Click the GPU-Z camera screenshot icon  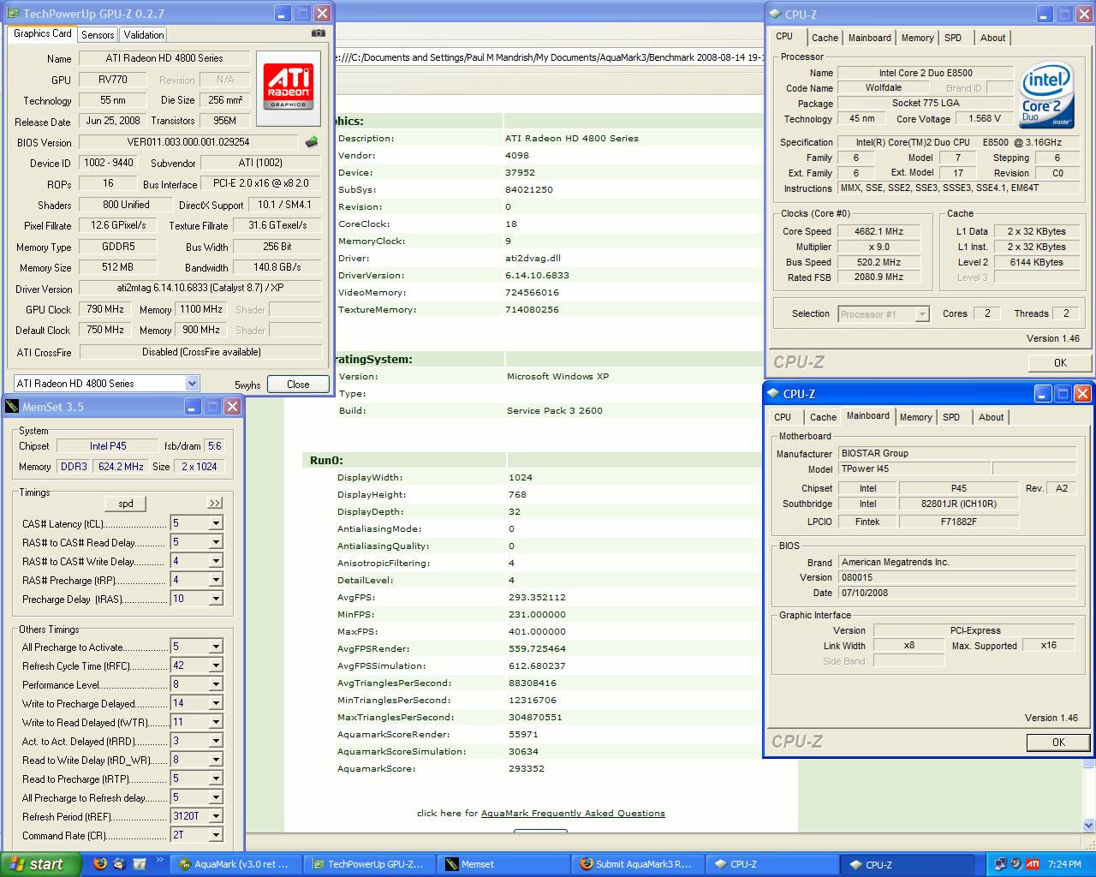319,33
